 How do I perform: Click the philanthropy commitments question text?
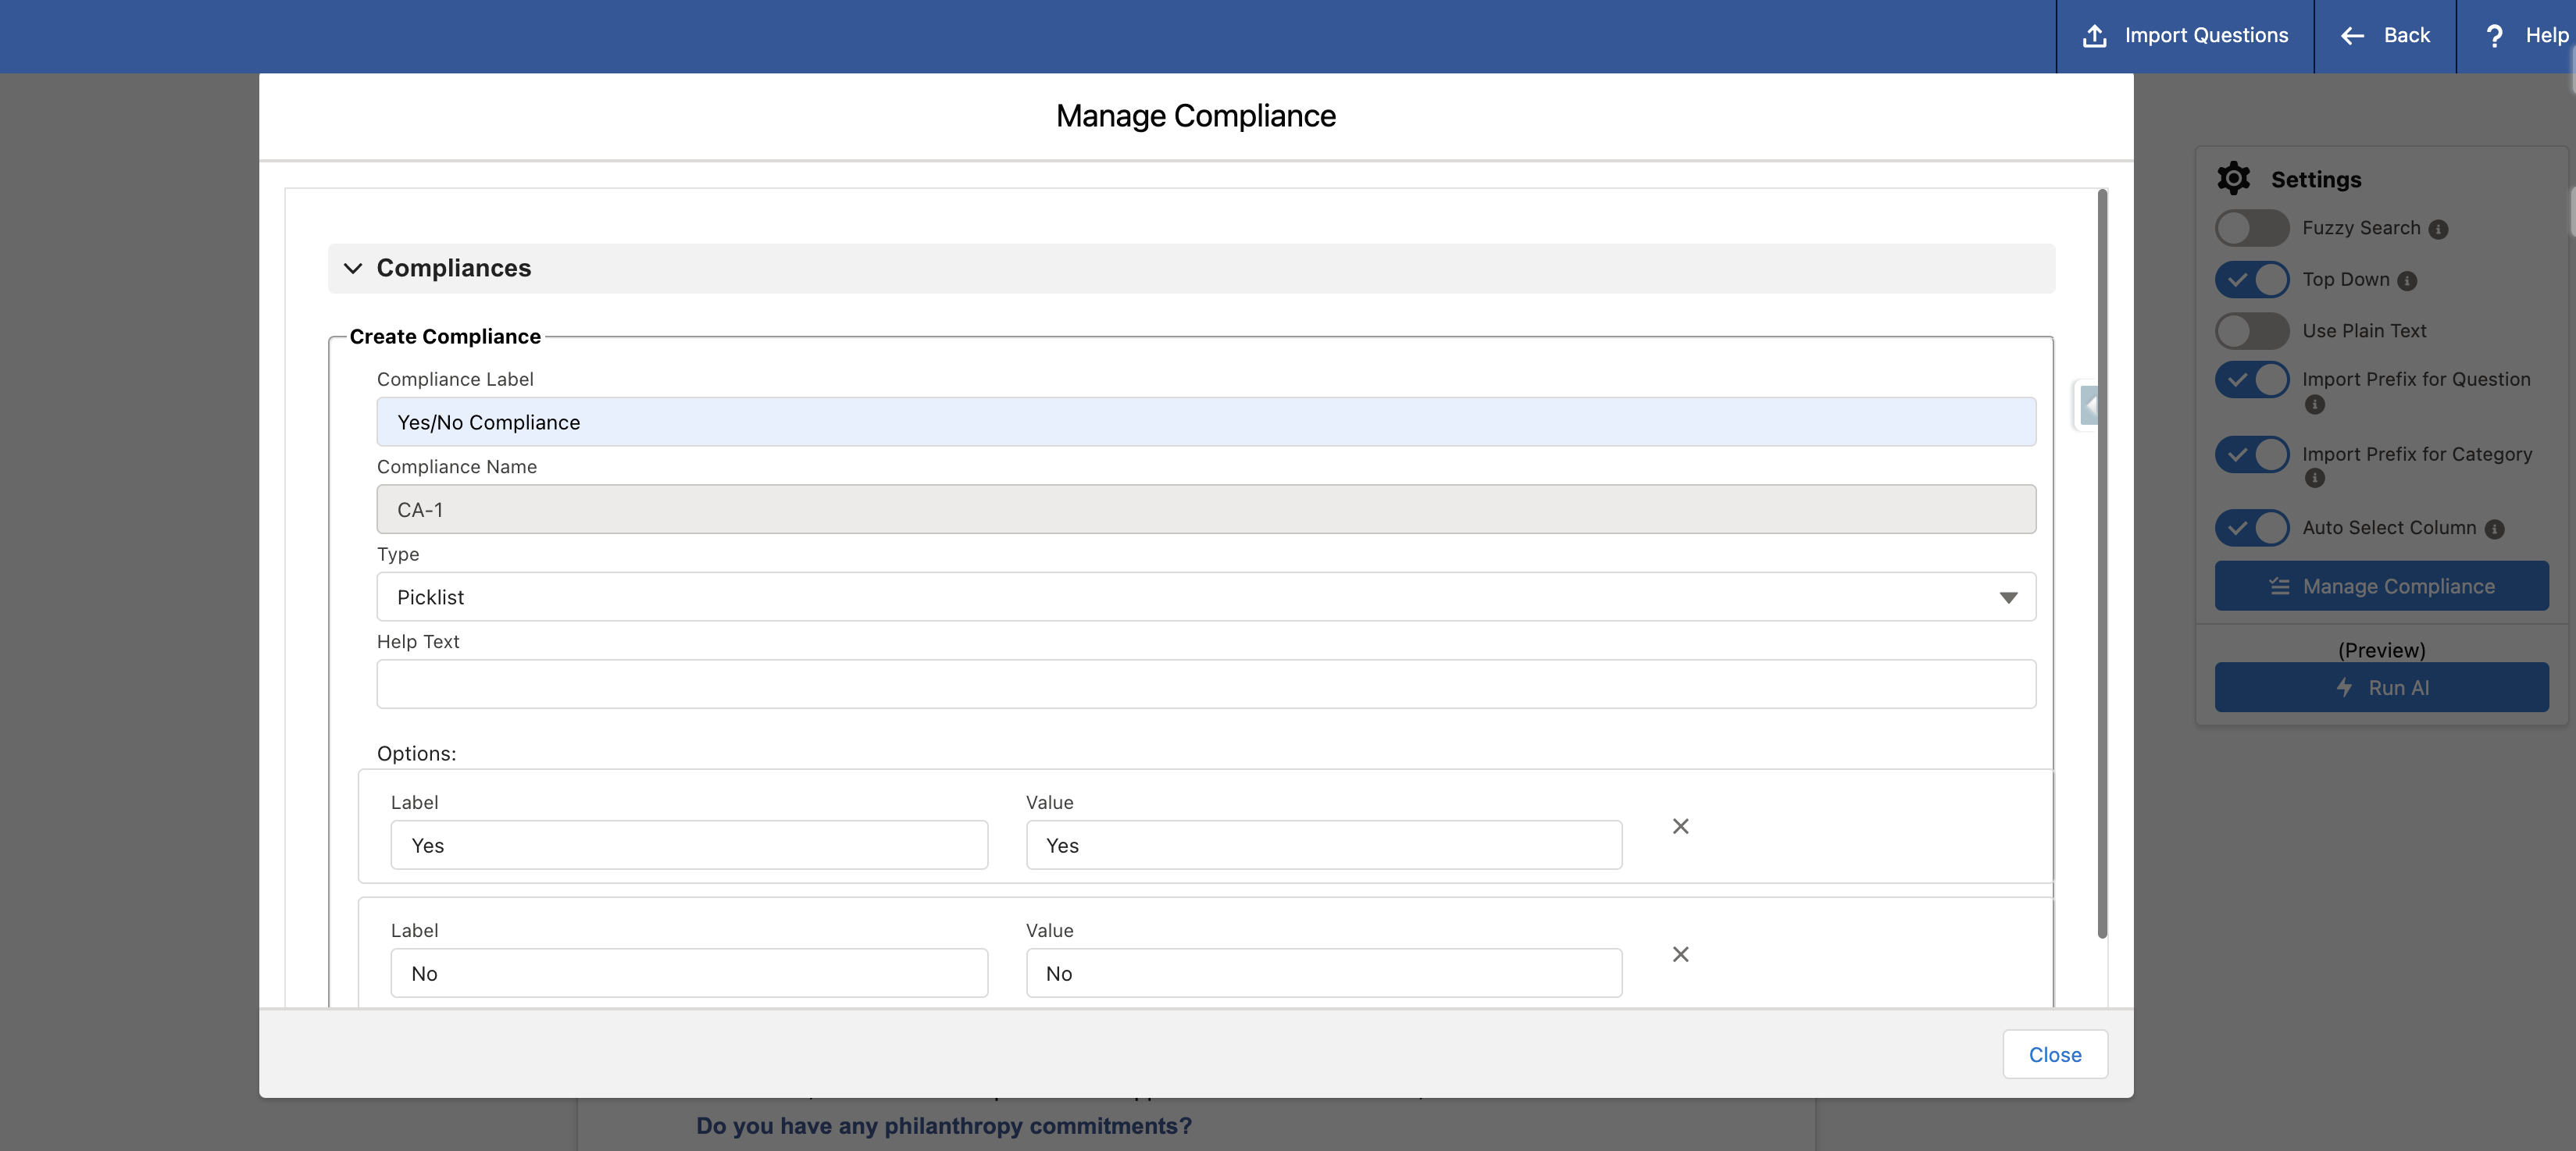pos(943,1126)
